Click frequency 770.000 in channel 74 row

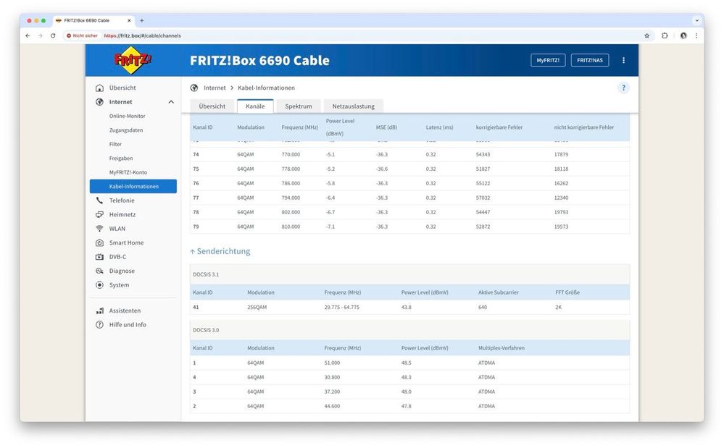[291, 154]
